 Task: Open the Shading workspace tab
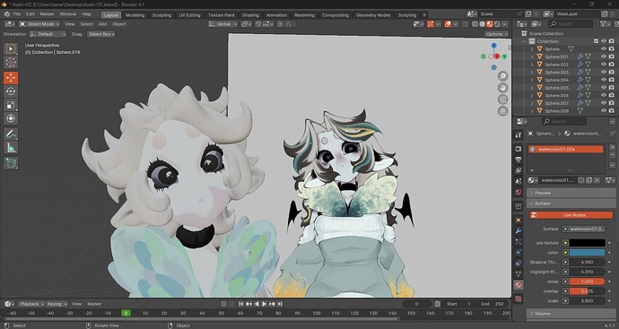250,15
